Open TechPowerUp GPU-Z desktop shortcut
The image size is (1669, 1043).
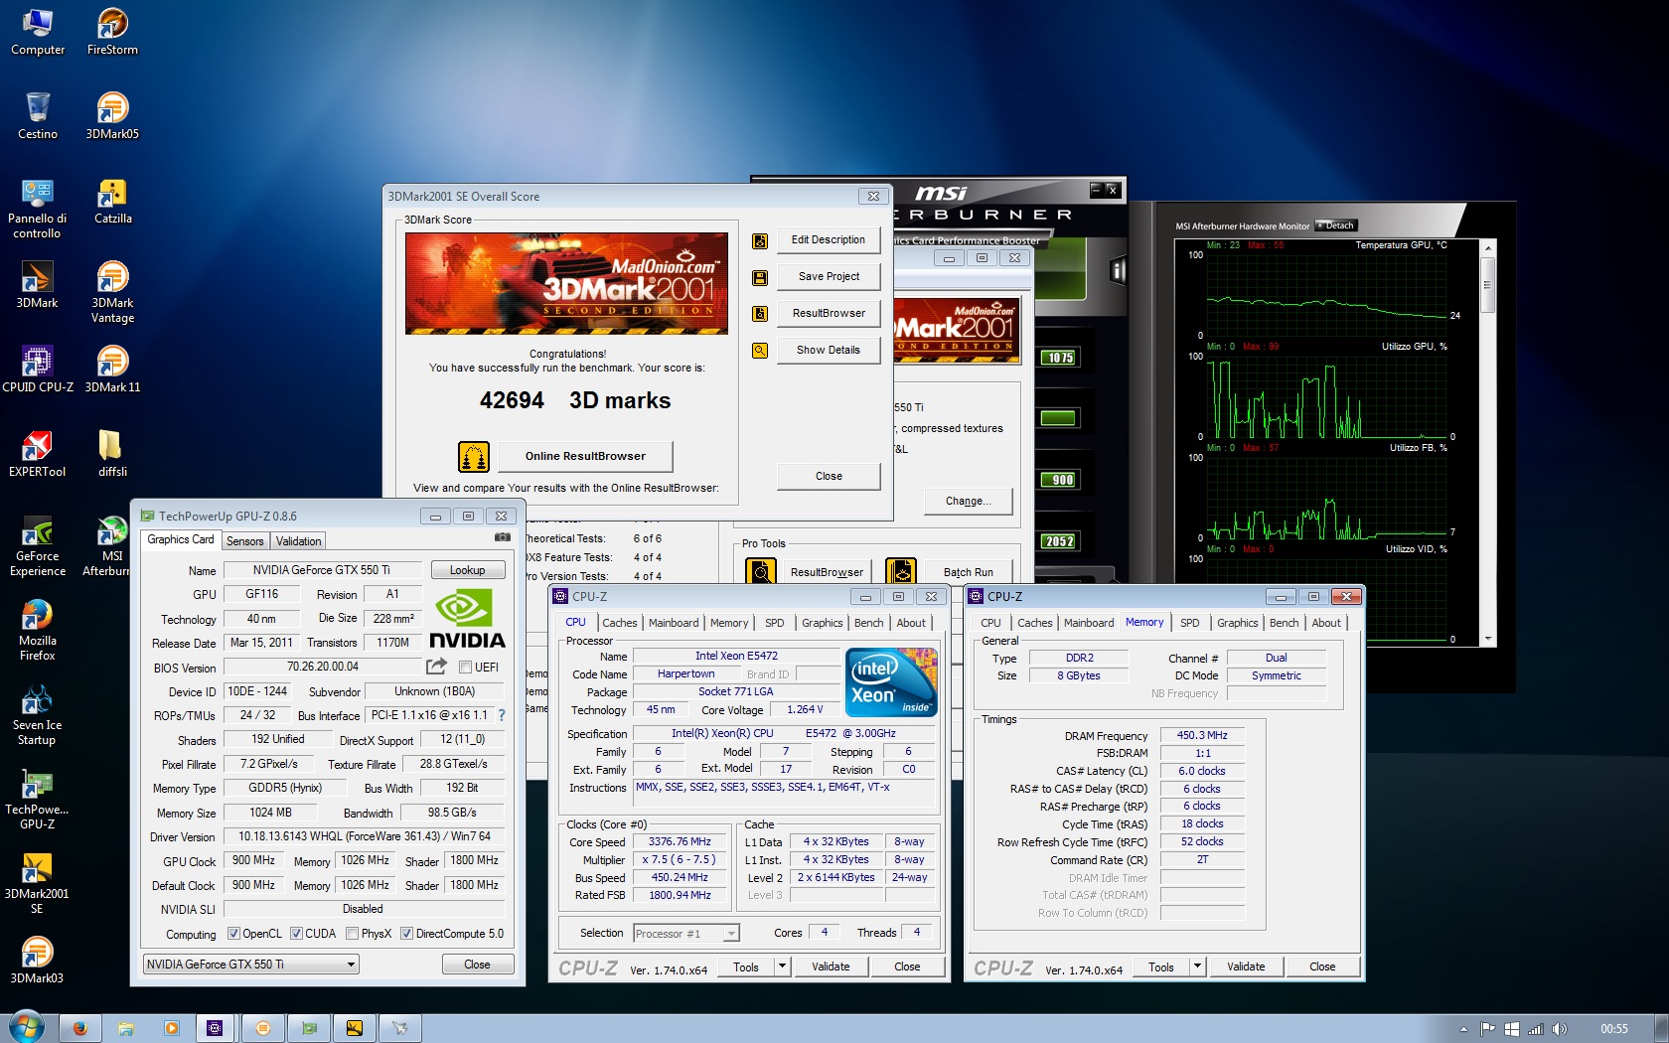(x=38, y=800)
